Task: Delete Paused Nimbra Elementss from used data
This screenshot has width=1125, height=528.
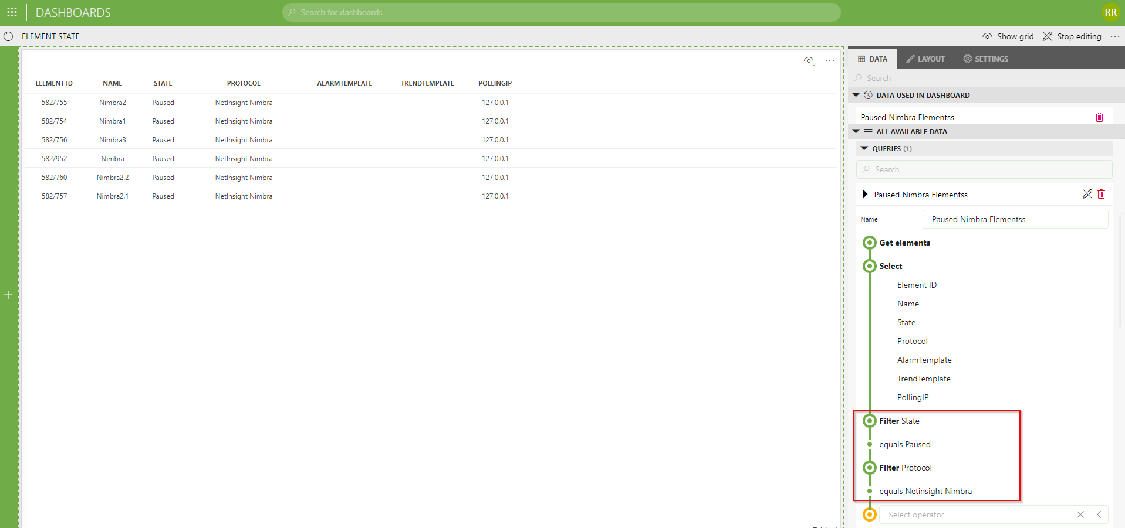Action: [x=1099, y=117]
